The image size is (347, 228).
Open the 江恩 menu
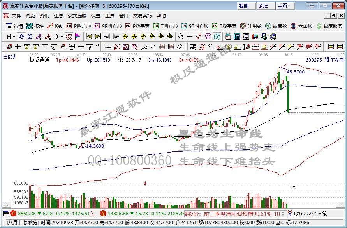[x=58, y=16]
